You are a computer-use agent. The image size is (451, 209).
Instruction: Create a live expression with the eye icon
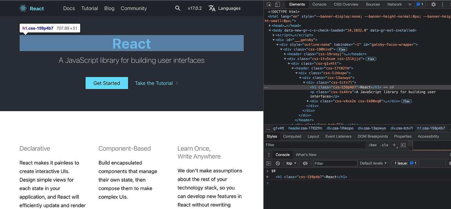[305, 163]
